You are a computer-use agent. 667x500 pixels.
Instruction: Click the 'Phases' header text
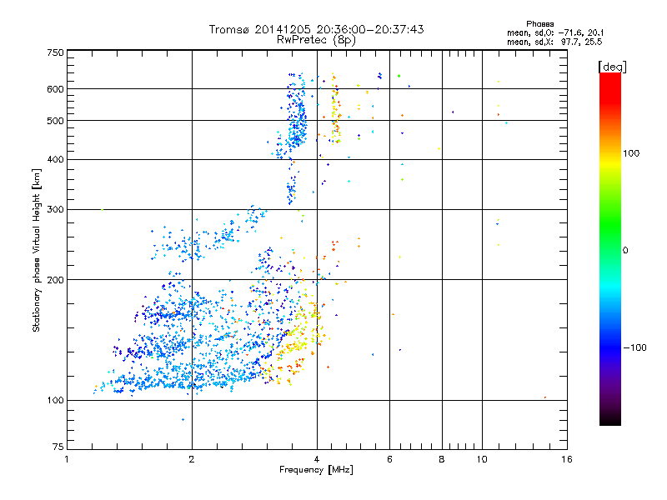tap(539, 24)
